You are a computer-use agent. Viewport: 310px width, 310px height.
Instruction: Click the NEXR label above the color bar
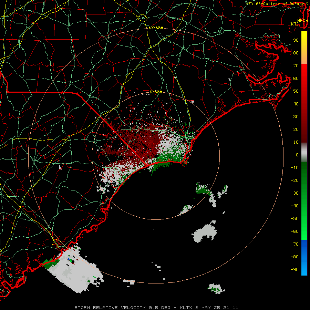tap(302, 21)
